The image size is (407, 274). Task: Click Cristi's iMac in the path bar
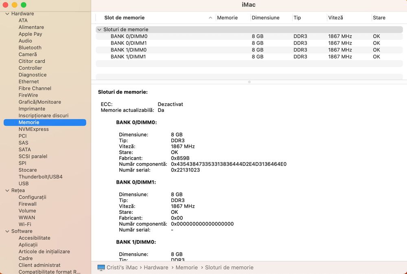coord(122,267)
